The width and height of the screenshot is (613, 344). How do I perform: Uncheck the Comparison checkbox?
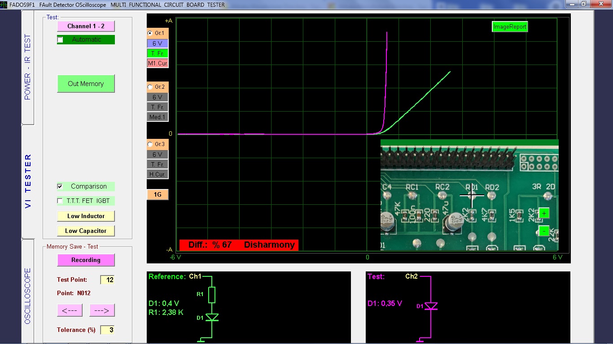[x=60, y=186]
